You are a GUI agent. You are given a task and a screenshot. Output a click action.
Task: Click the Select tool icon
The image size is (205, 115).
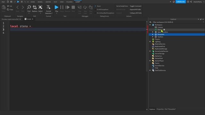click(40, 7)
